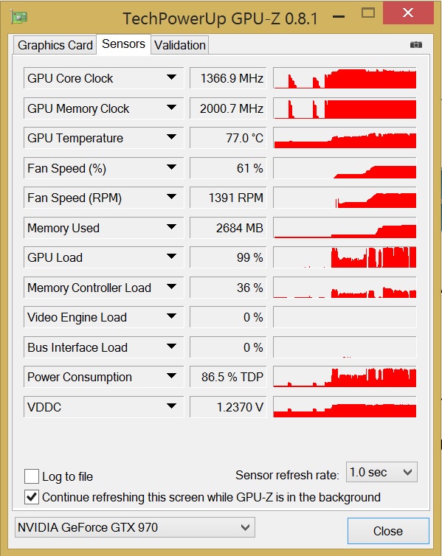The height and width of the screenshot is (556, 442).
Task: Expand the Fan Speed (RPM) dropdown arrow
Action: click(x=171, y=197)
